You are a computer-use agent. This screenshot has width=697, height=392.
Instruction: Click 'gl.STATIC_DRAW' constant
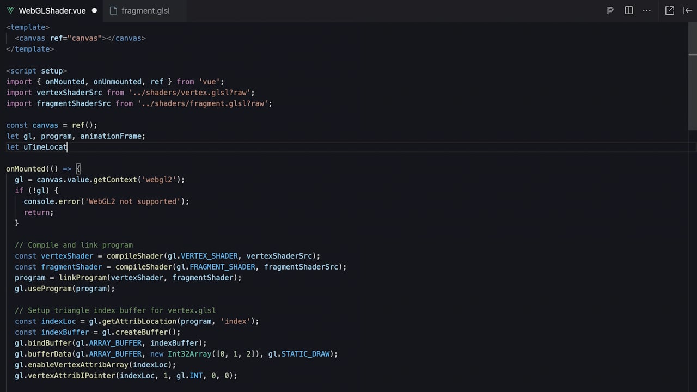click(x=299, y=354)
